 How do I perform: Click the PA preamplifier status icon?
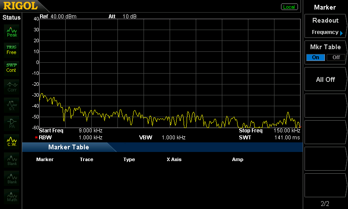point(11,123)
